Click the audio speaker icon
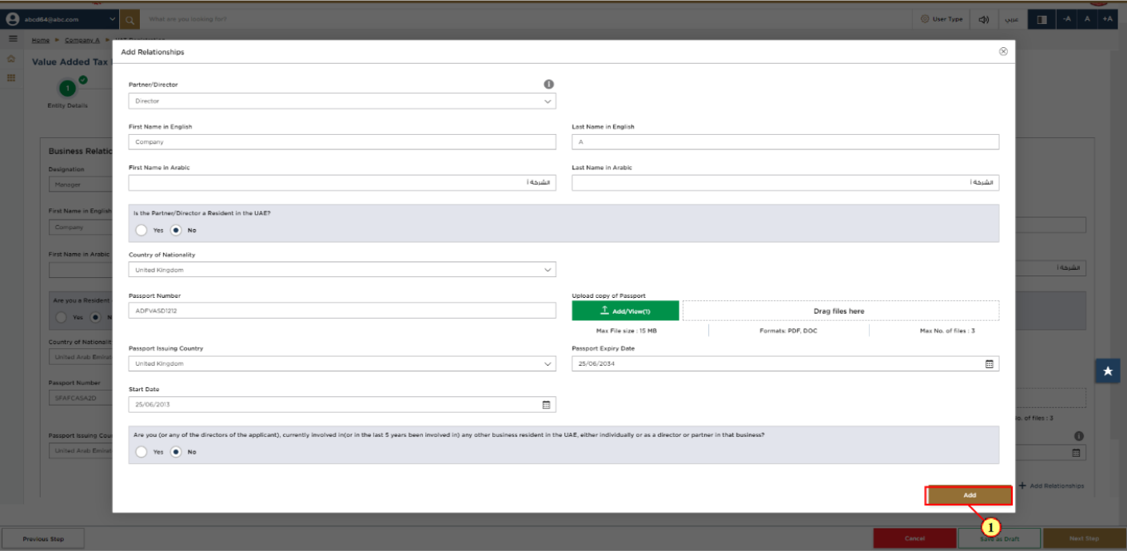This screenshot has height=551, width=1127. [x=984, y=19]
